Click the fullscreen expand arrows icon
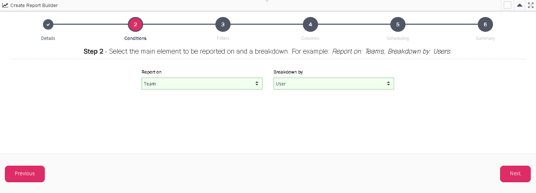The width and height of the screenshot is (536, 193). coord(530,5)
